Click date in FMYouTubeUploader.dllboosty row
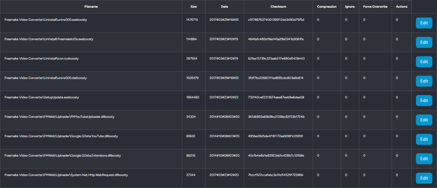This screenshot has height=188, width=437. tap(224, 117)
